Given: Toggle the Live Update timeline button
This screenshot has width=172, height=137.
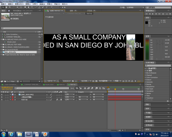Looking at the screenshot, I should pos(77,88).
